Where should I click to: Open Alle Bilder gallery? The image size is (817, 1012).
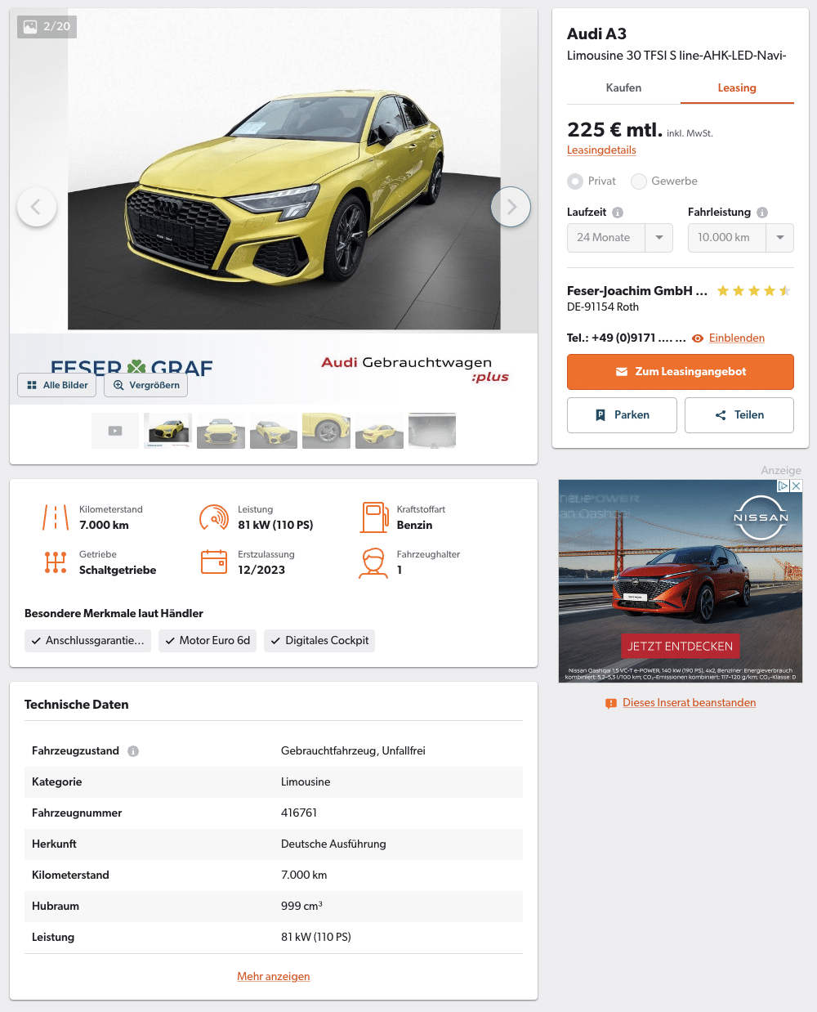click(57, 385)
